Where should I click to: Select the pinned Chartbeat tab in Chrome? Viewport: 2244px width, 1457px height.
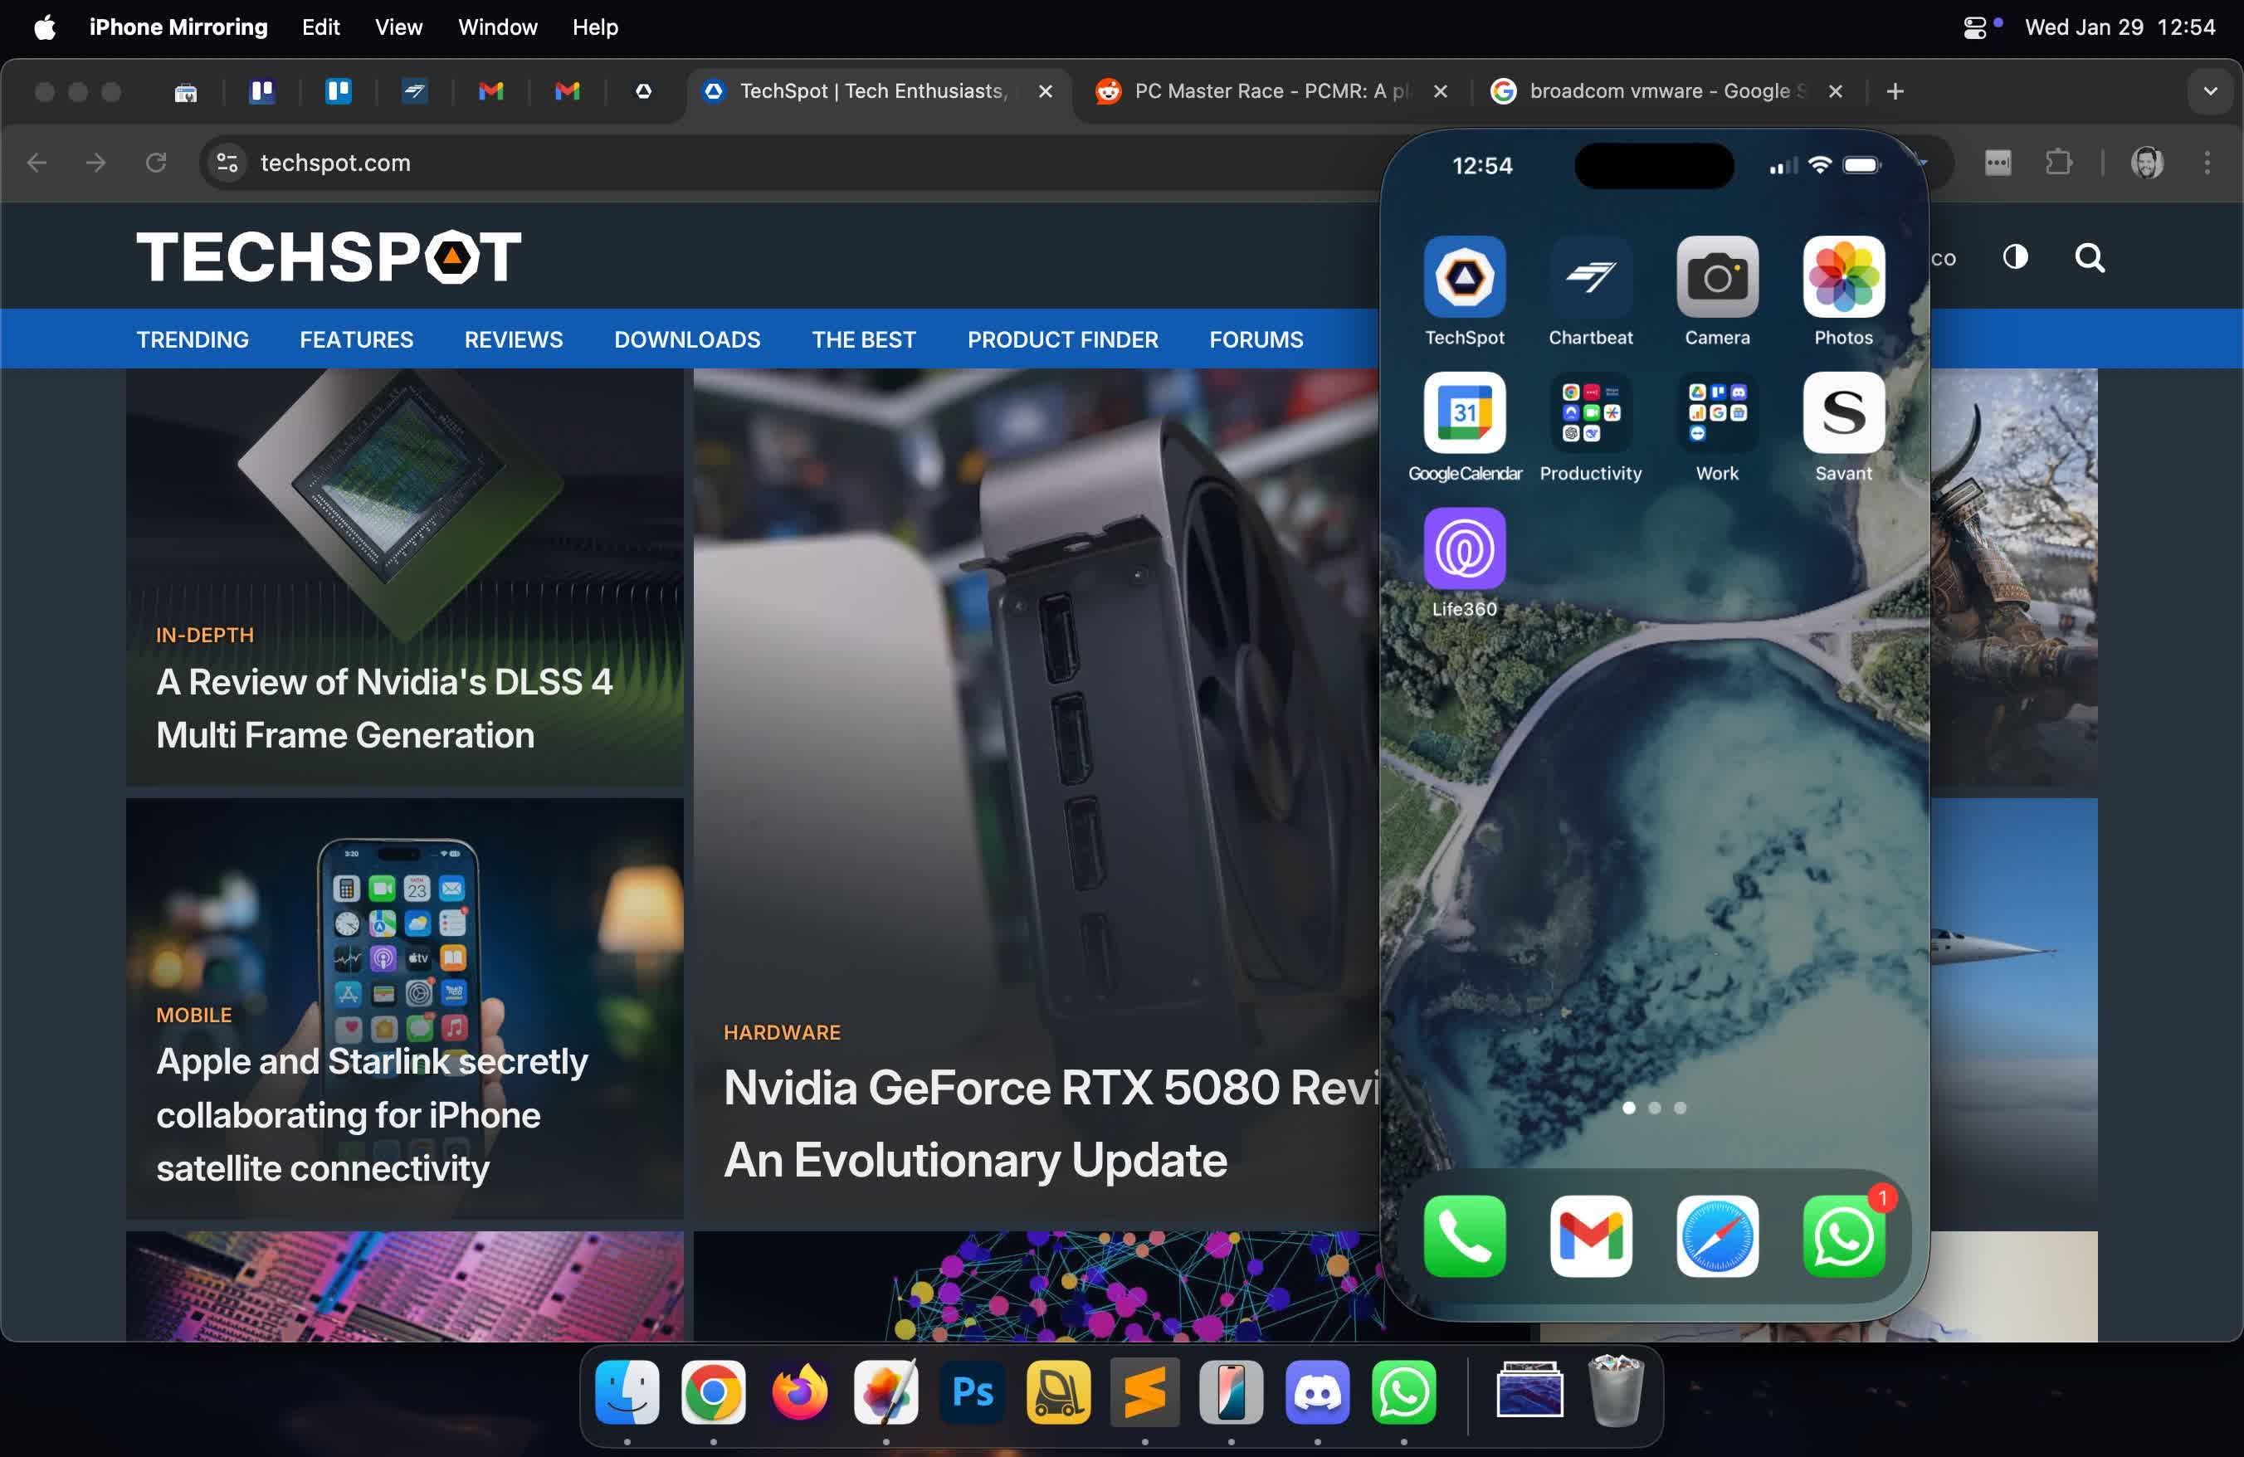click(414, 91)
